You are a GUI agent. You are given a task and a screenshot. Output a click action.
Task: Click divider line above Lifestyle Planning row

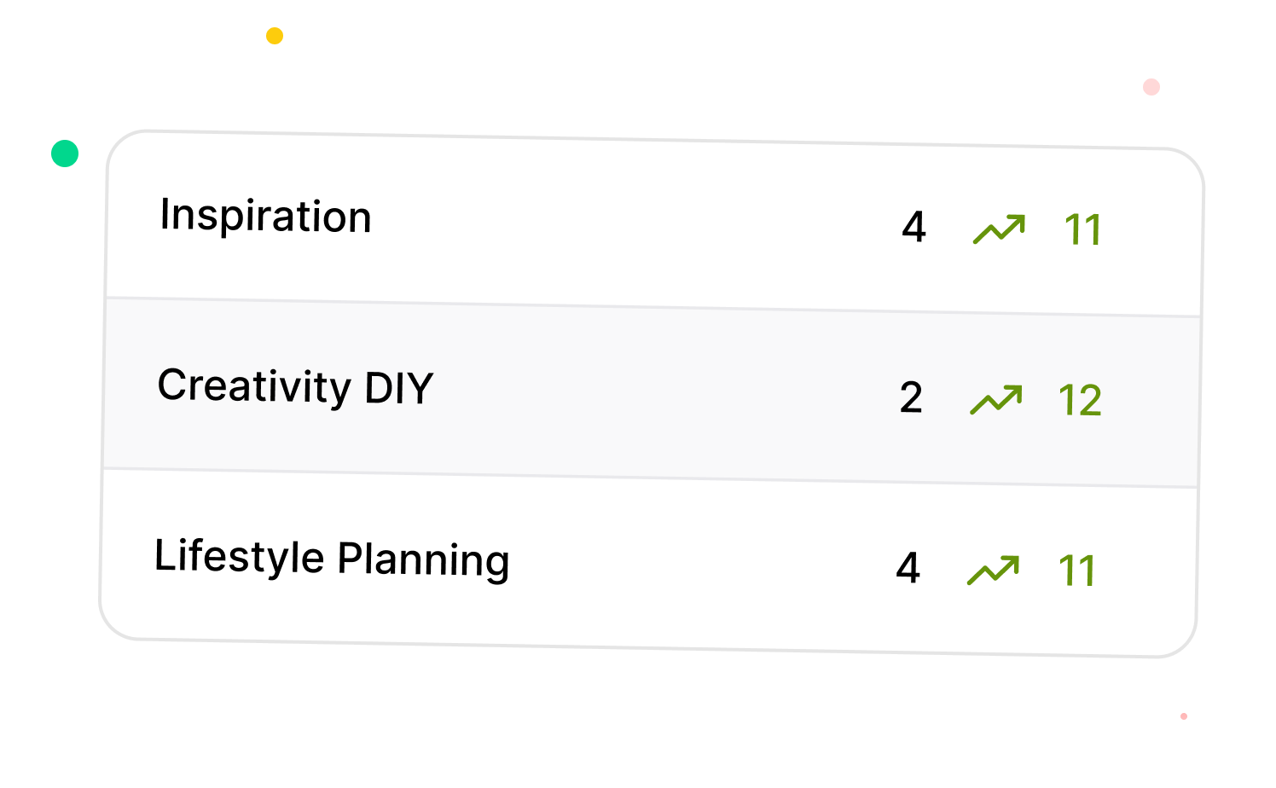point(650,478)
